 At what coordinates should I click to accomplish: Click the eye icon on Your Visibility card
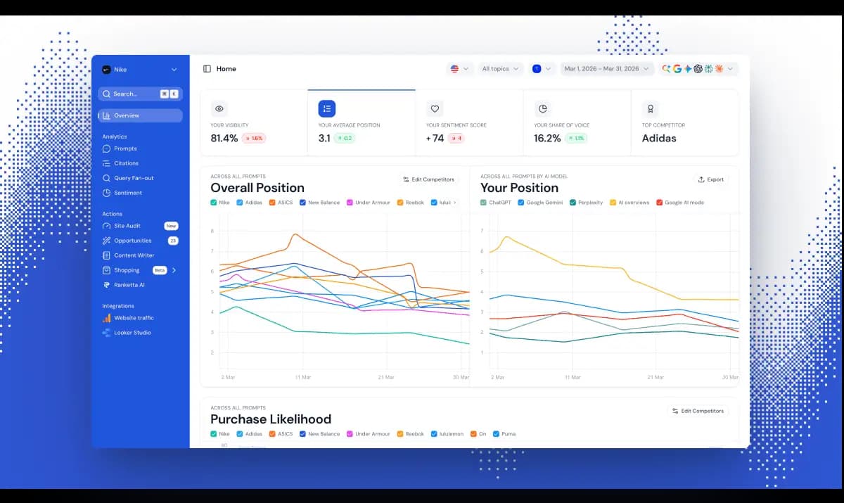(219, 109)
